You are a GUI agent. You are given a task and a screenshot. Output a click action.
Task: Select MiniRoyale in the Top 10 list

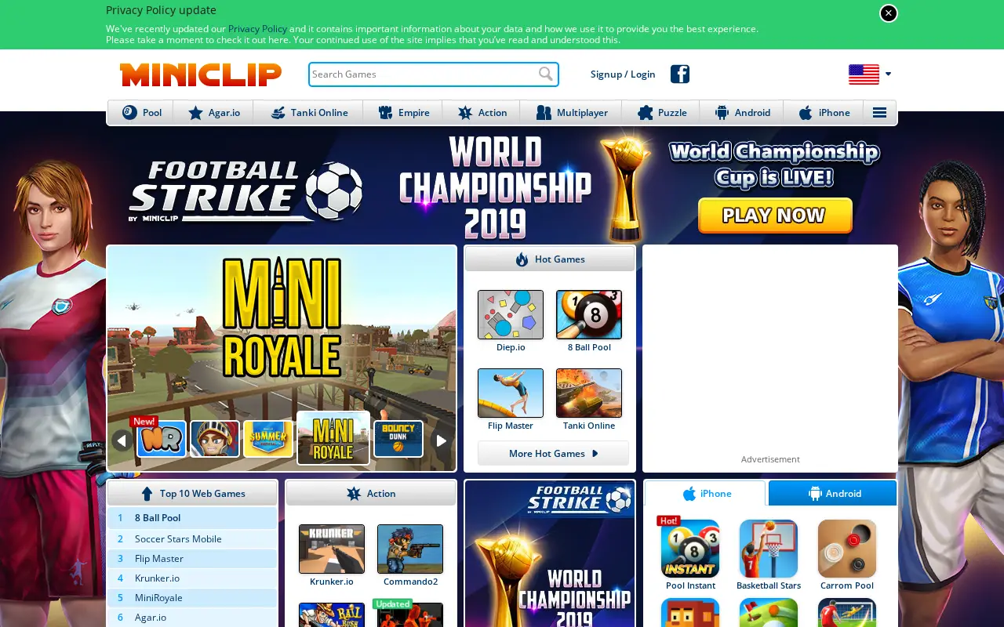(192, 597)
